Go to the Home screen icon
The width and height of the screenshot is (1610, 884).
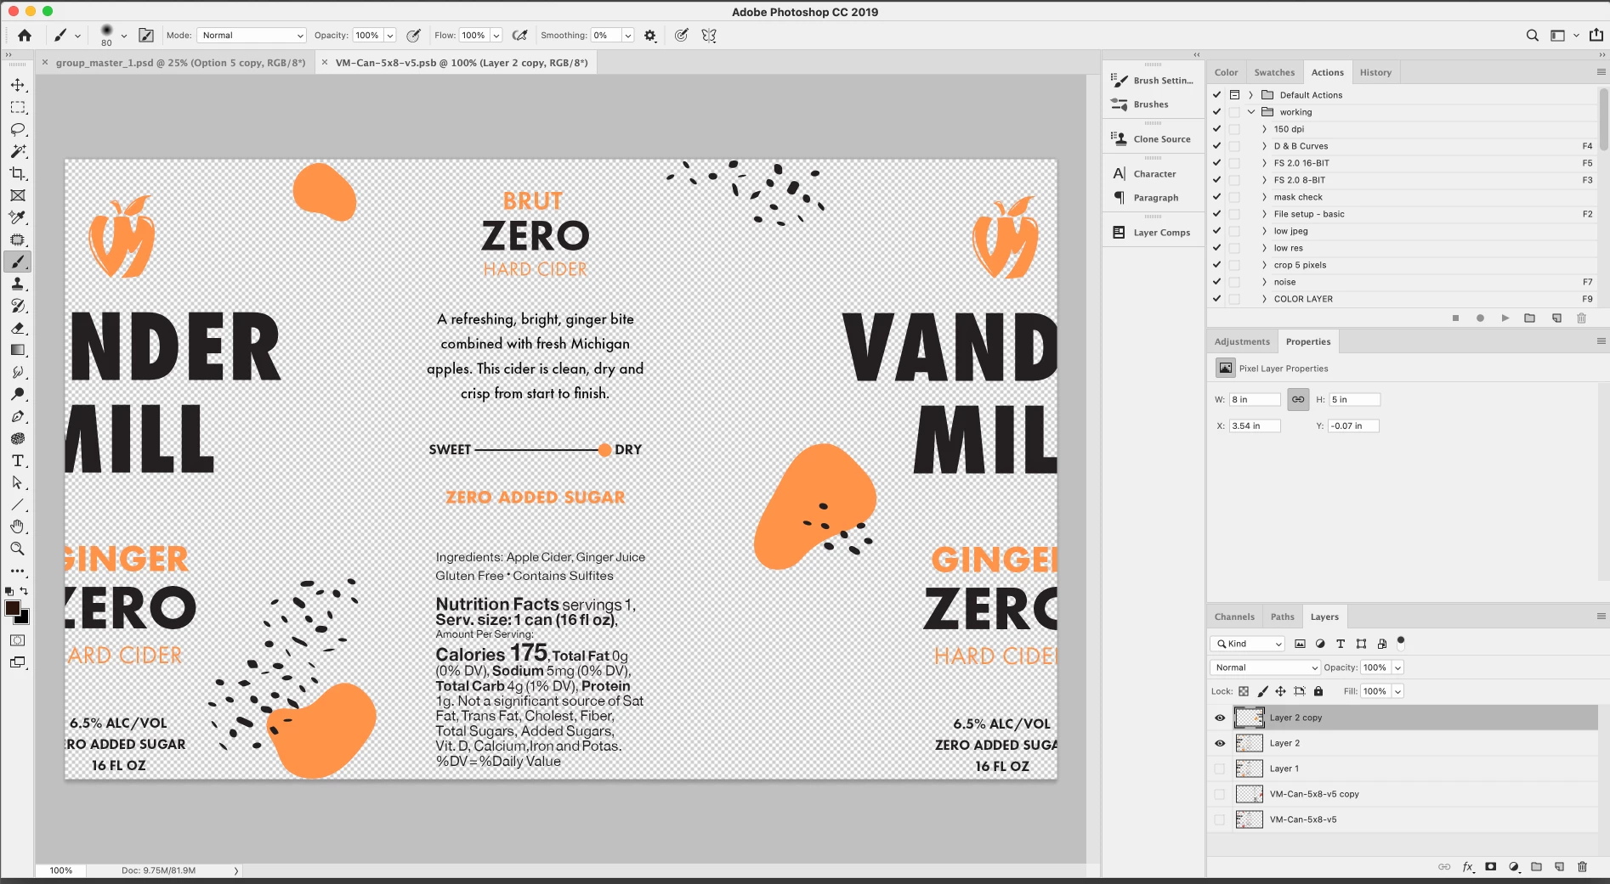coord(25,35)
